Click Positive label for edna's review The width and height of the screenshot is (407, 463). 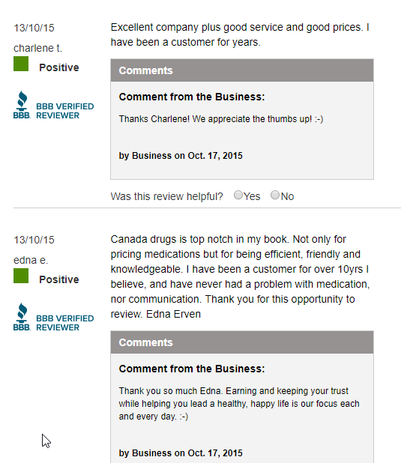59,279
